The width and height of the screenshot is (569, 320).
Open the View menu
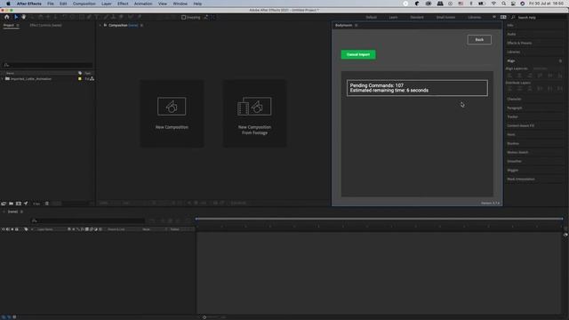(162, 4)
